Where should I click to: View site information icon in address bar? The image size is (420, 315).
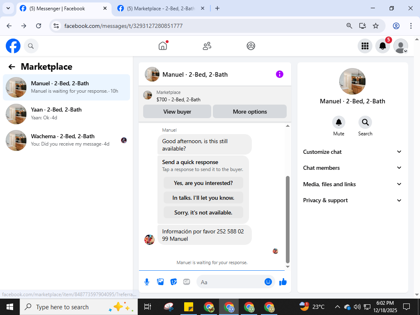(x=56, y=26)
